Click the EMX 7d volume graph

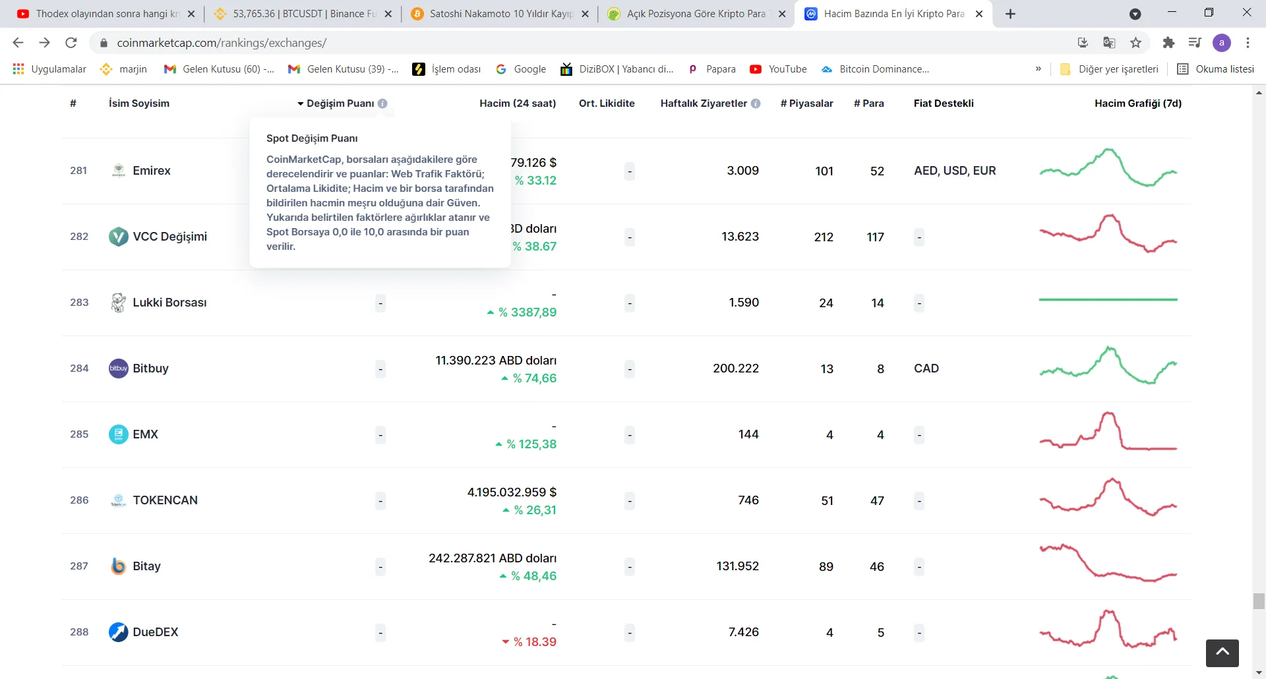point(1108,431)
